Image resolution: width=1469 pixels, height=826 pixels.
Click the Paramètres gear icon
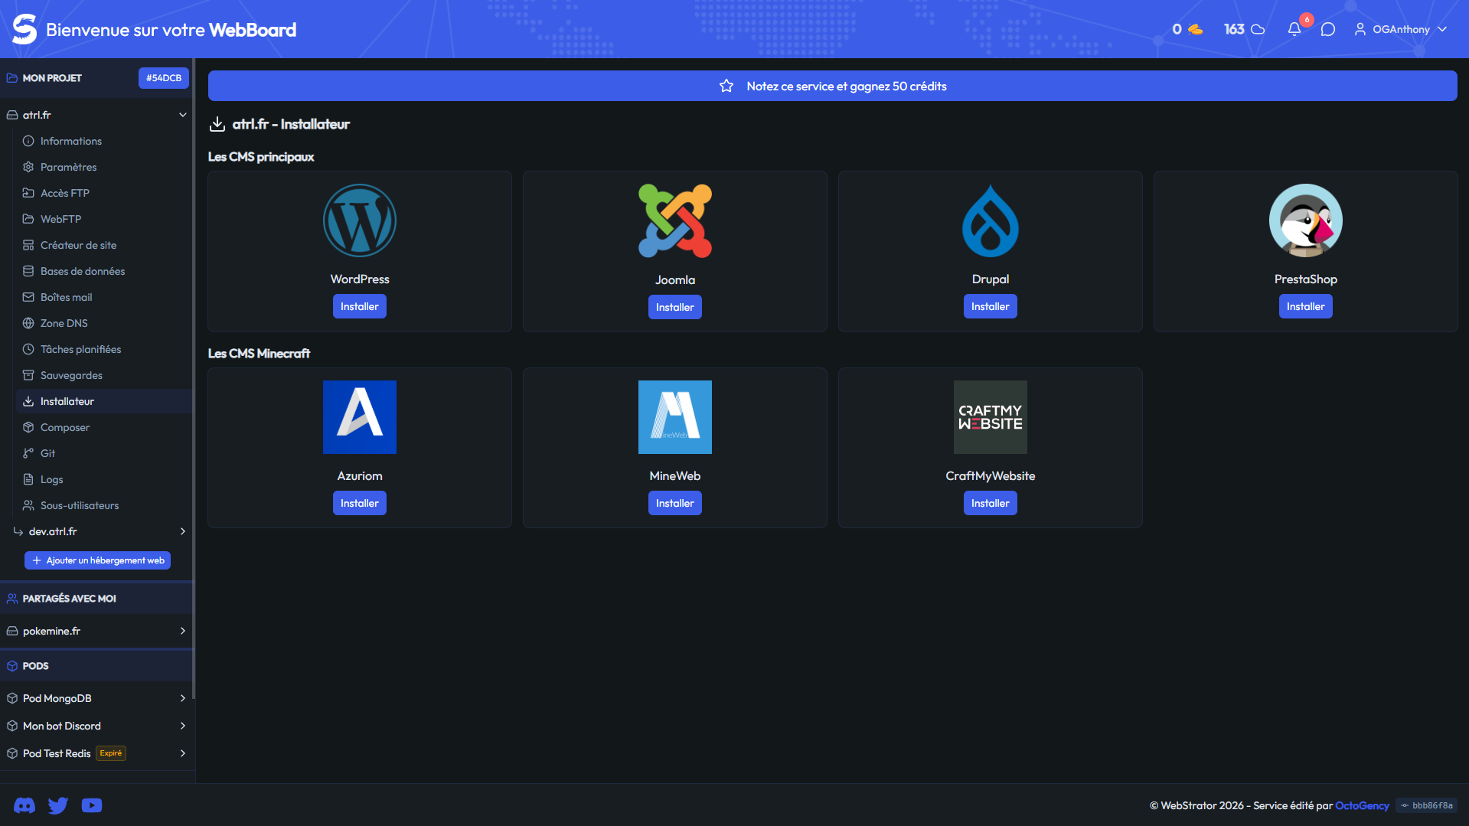(28, 167)
